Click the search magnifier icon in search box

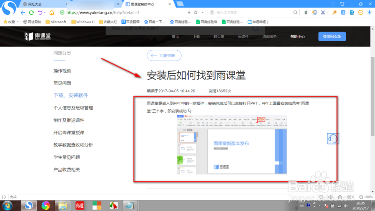(x=295, y=12)
